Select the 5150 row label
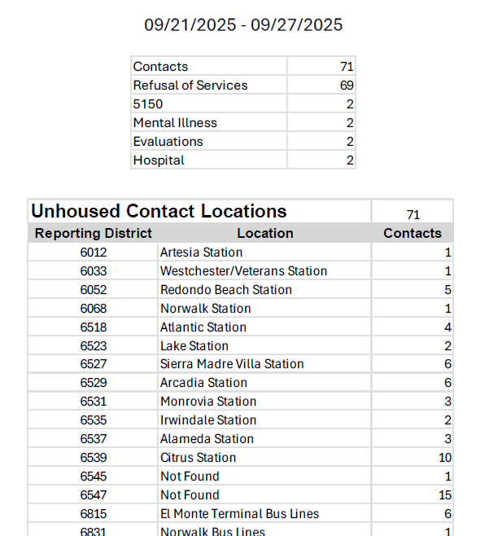The height and width of the screenshot is (536, 502). pyautogui.click(x=148, y=104)
